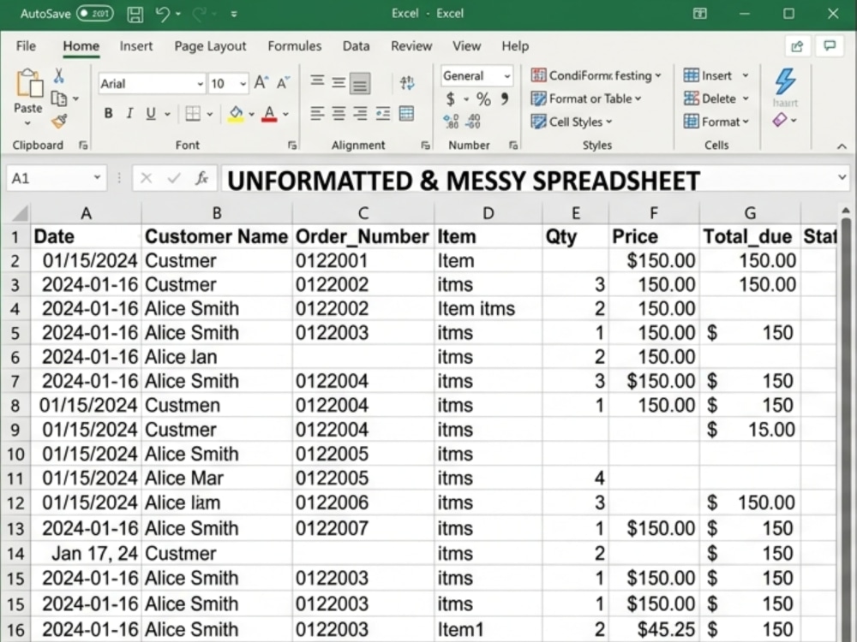
Task: Select column header D
Action: [x=488, y=213]
